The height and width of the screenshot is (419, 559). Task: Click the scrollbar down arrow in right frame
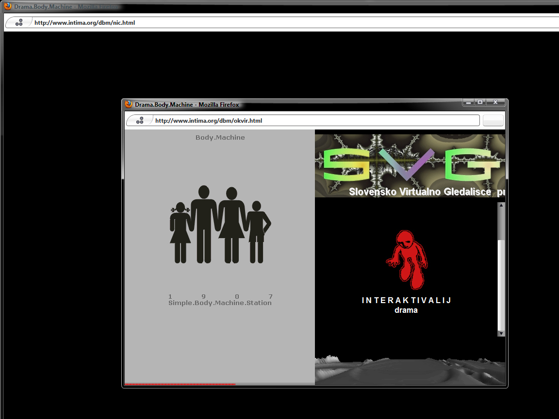click(x=501, y=333)
